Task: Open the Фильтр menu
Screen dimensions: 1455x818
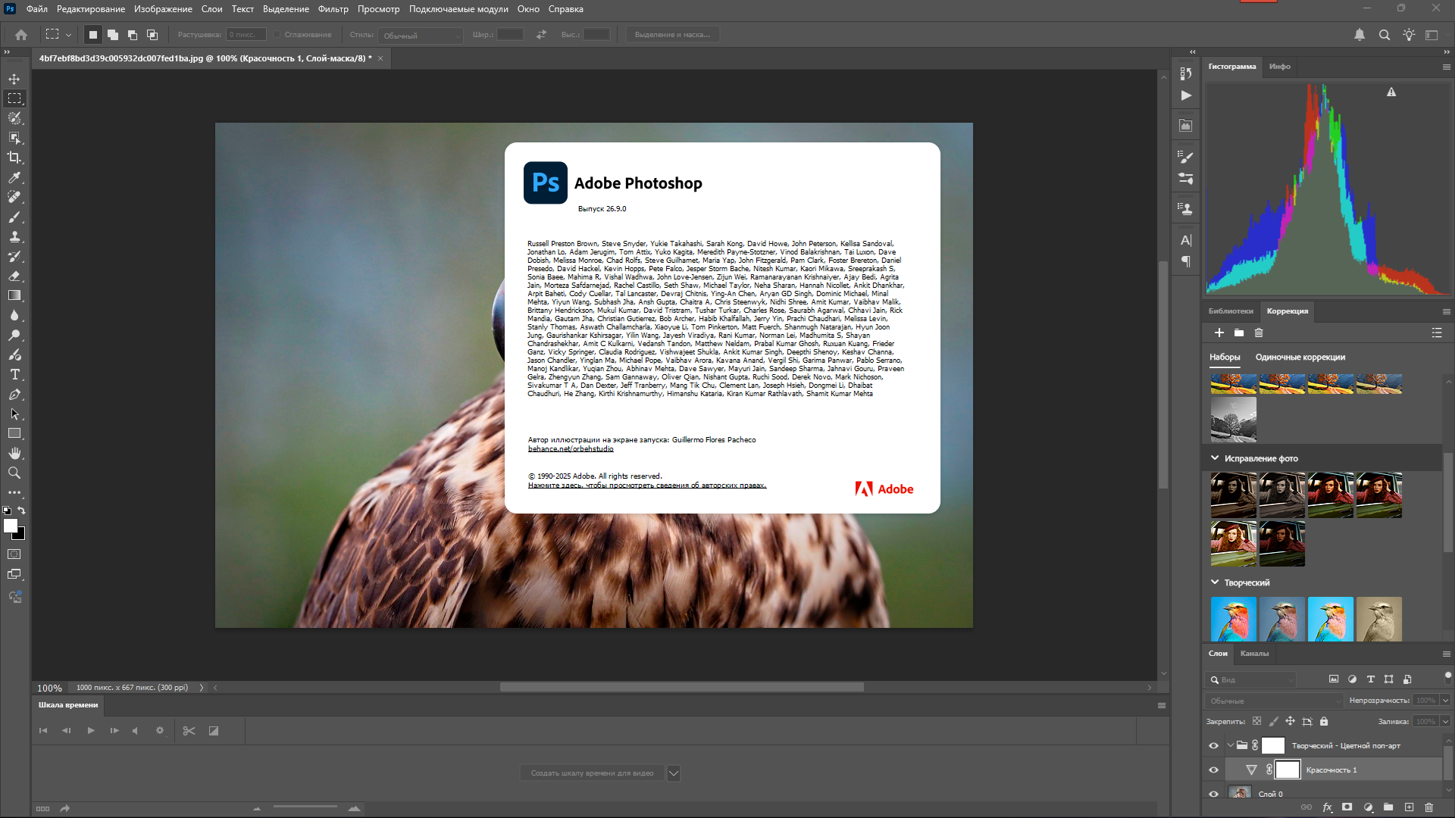Action: click(333, 9)
